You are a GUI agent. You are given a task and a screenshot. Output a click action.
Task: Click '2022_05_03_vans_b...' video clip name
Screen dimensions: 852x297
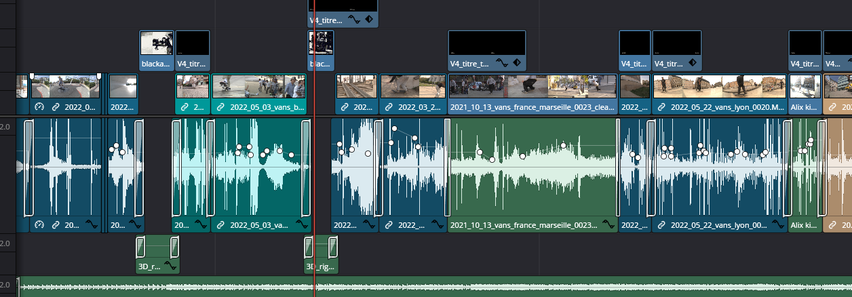267,107
